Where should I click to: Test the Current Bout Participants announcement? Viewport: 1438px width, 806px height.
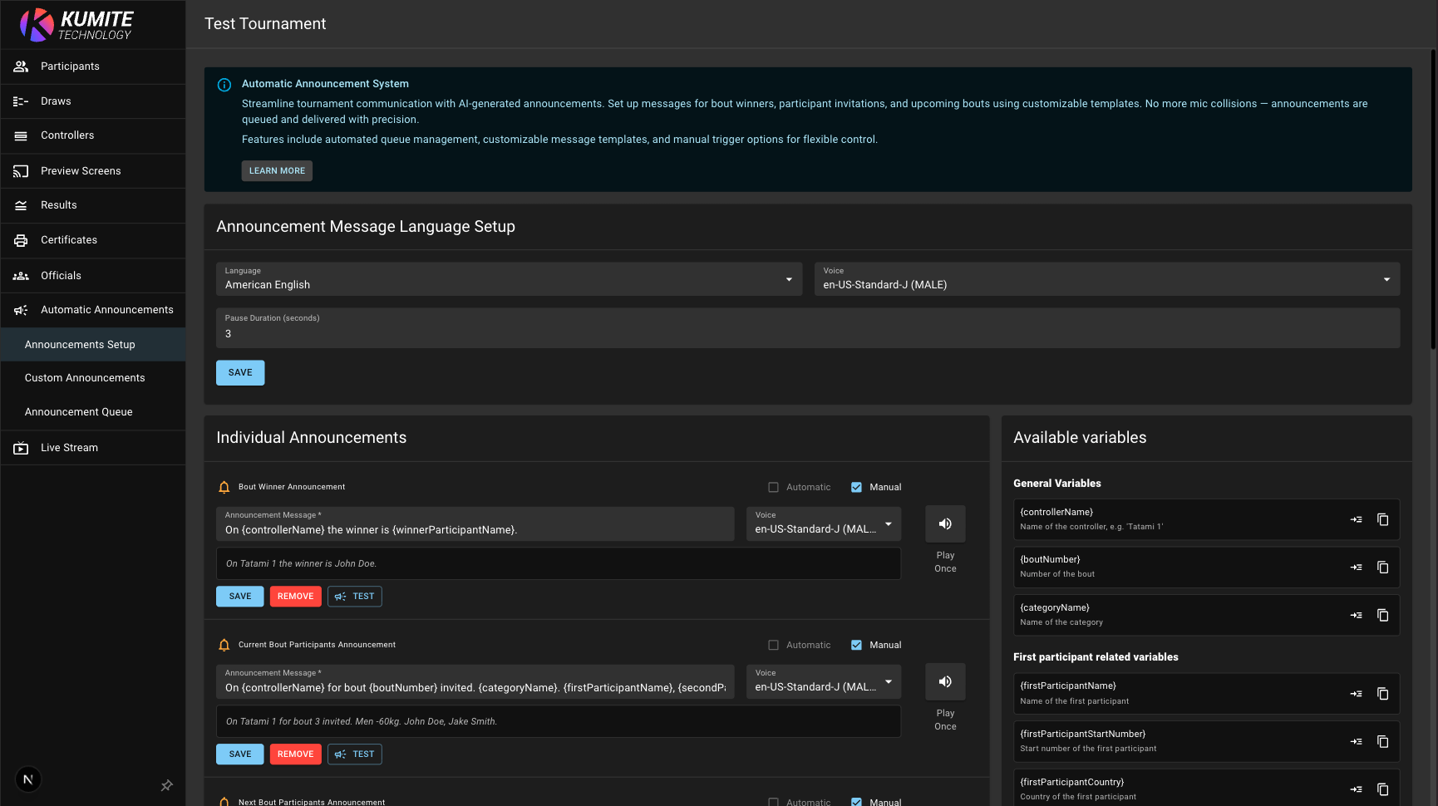(355, 754)
